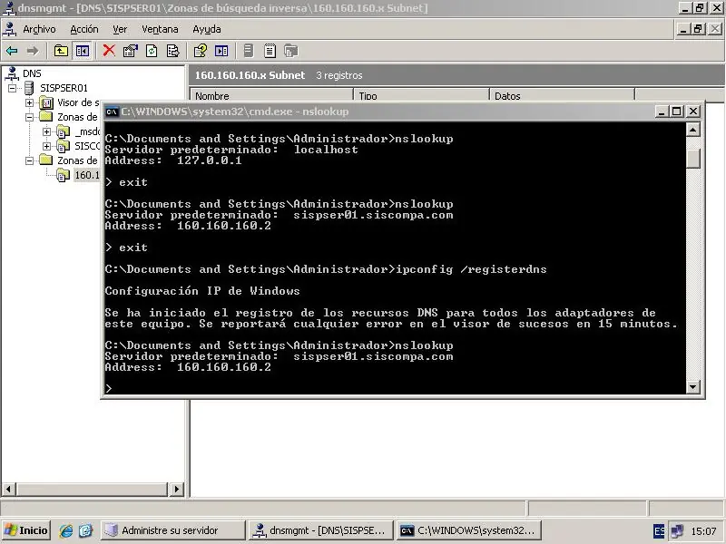Click the last stacked-pages toolbar icon
The image size is (726, 544).
click(x=290, y=51)
